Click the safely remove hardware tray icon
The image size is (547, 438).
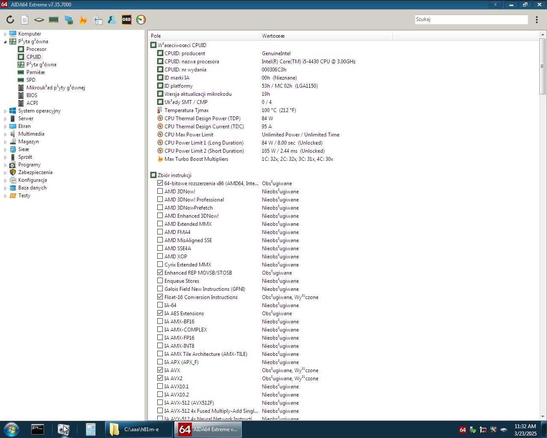pos(473,430)
